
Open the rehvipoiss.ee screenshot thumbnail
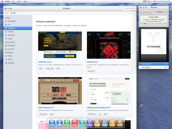point(60,45)
